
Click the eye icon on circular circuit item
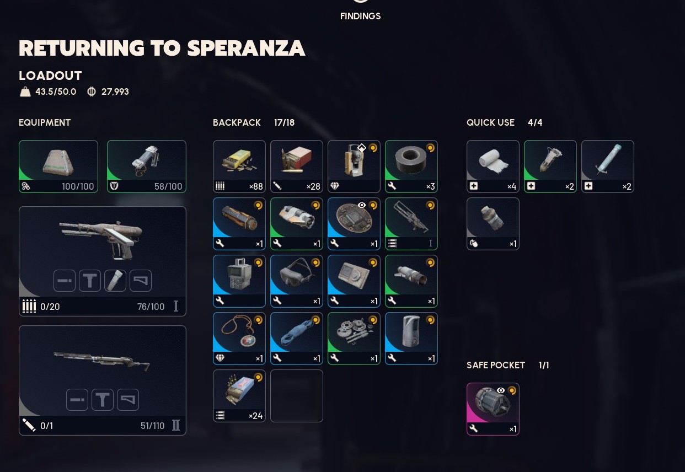click(362, 205)
